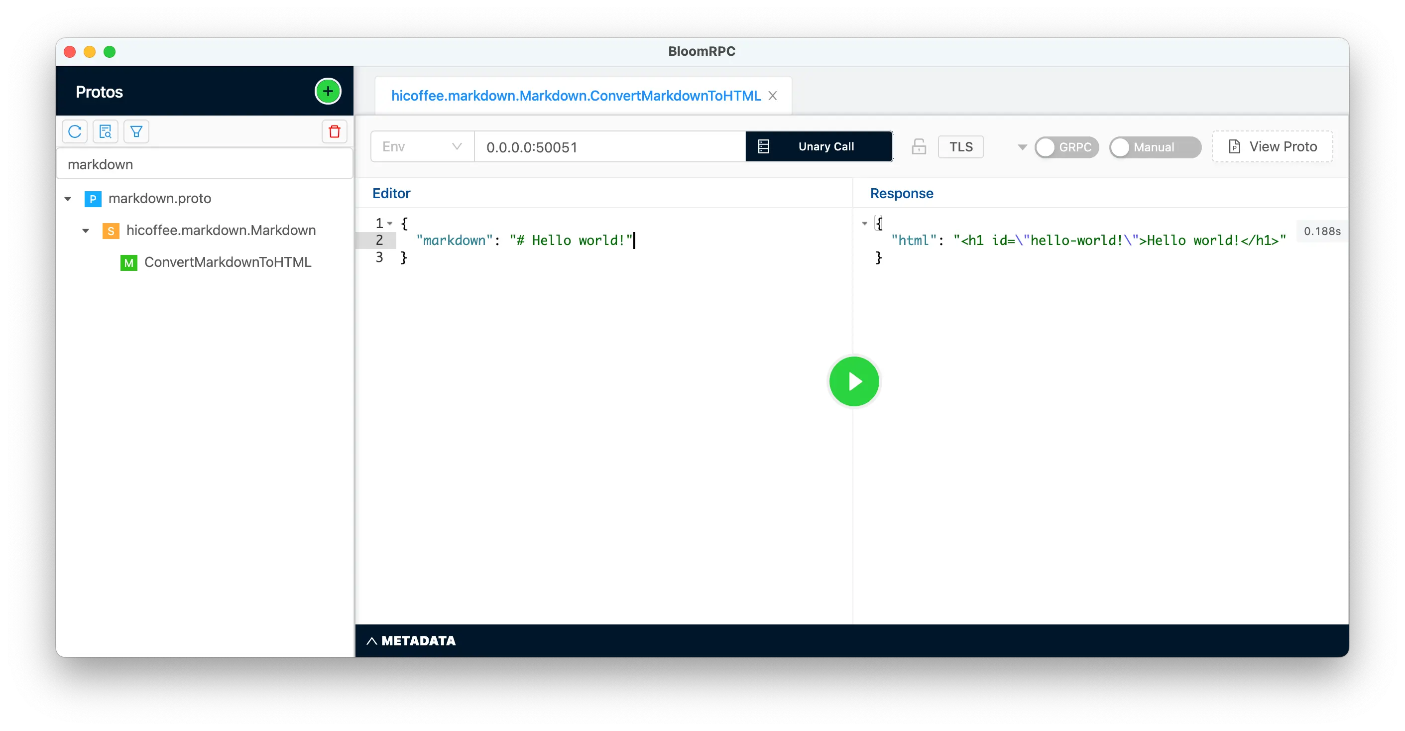Select the ConvertMarkdownToHTML method in the sidebar
Screen dimensions: 1405x731
(x=227, y=262)
